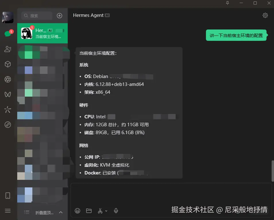Click the sent message 讲一下当前宿主环境的配置
The image size is (274, 220).
236,36
